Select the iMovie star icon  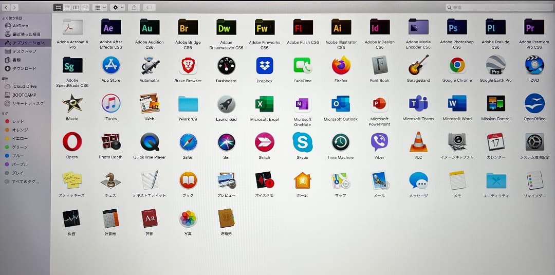tap(72, 103)
